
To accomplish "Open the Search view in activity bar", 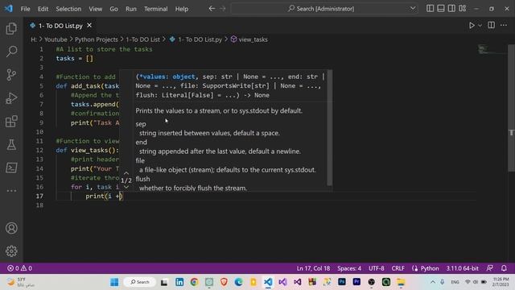I will pyautogui.click(x=11, y=52).
